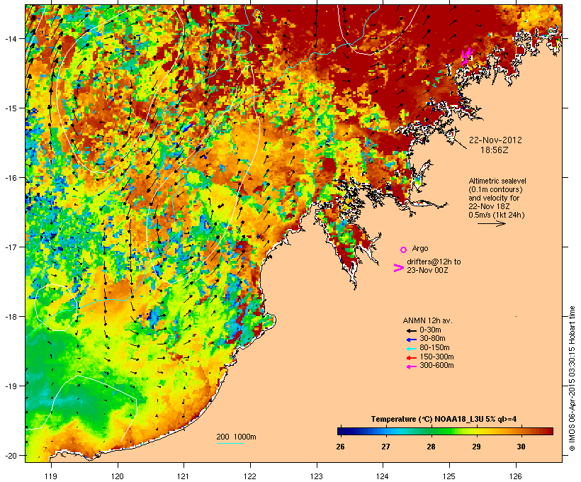Viewport: 581px width, 482px height.
Task: Click the 'Altimetric sealevel' text
Action: [497, 181]
